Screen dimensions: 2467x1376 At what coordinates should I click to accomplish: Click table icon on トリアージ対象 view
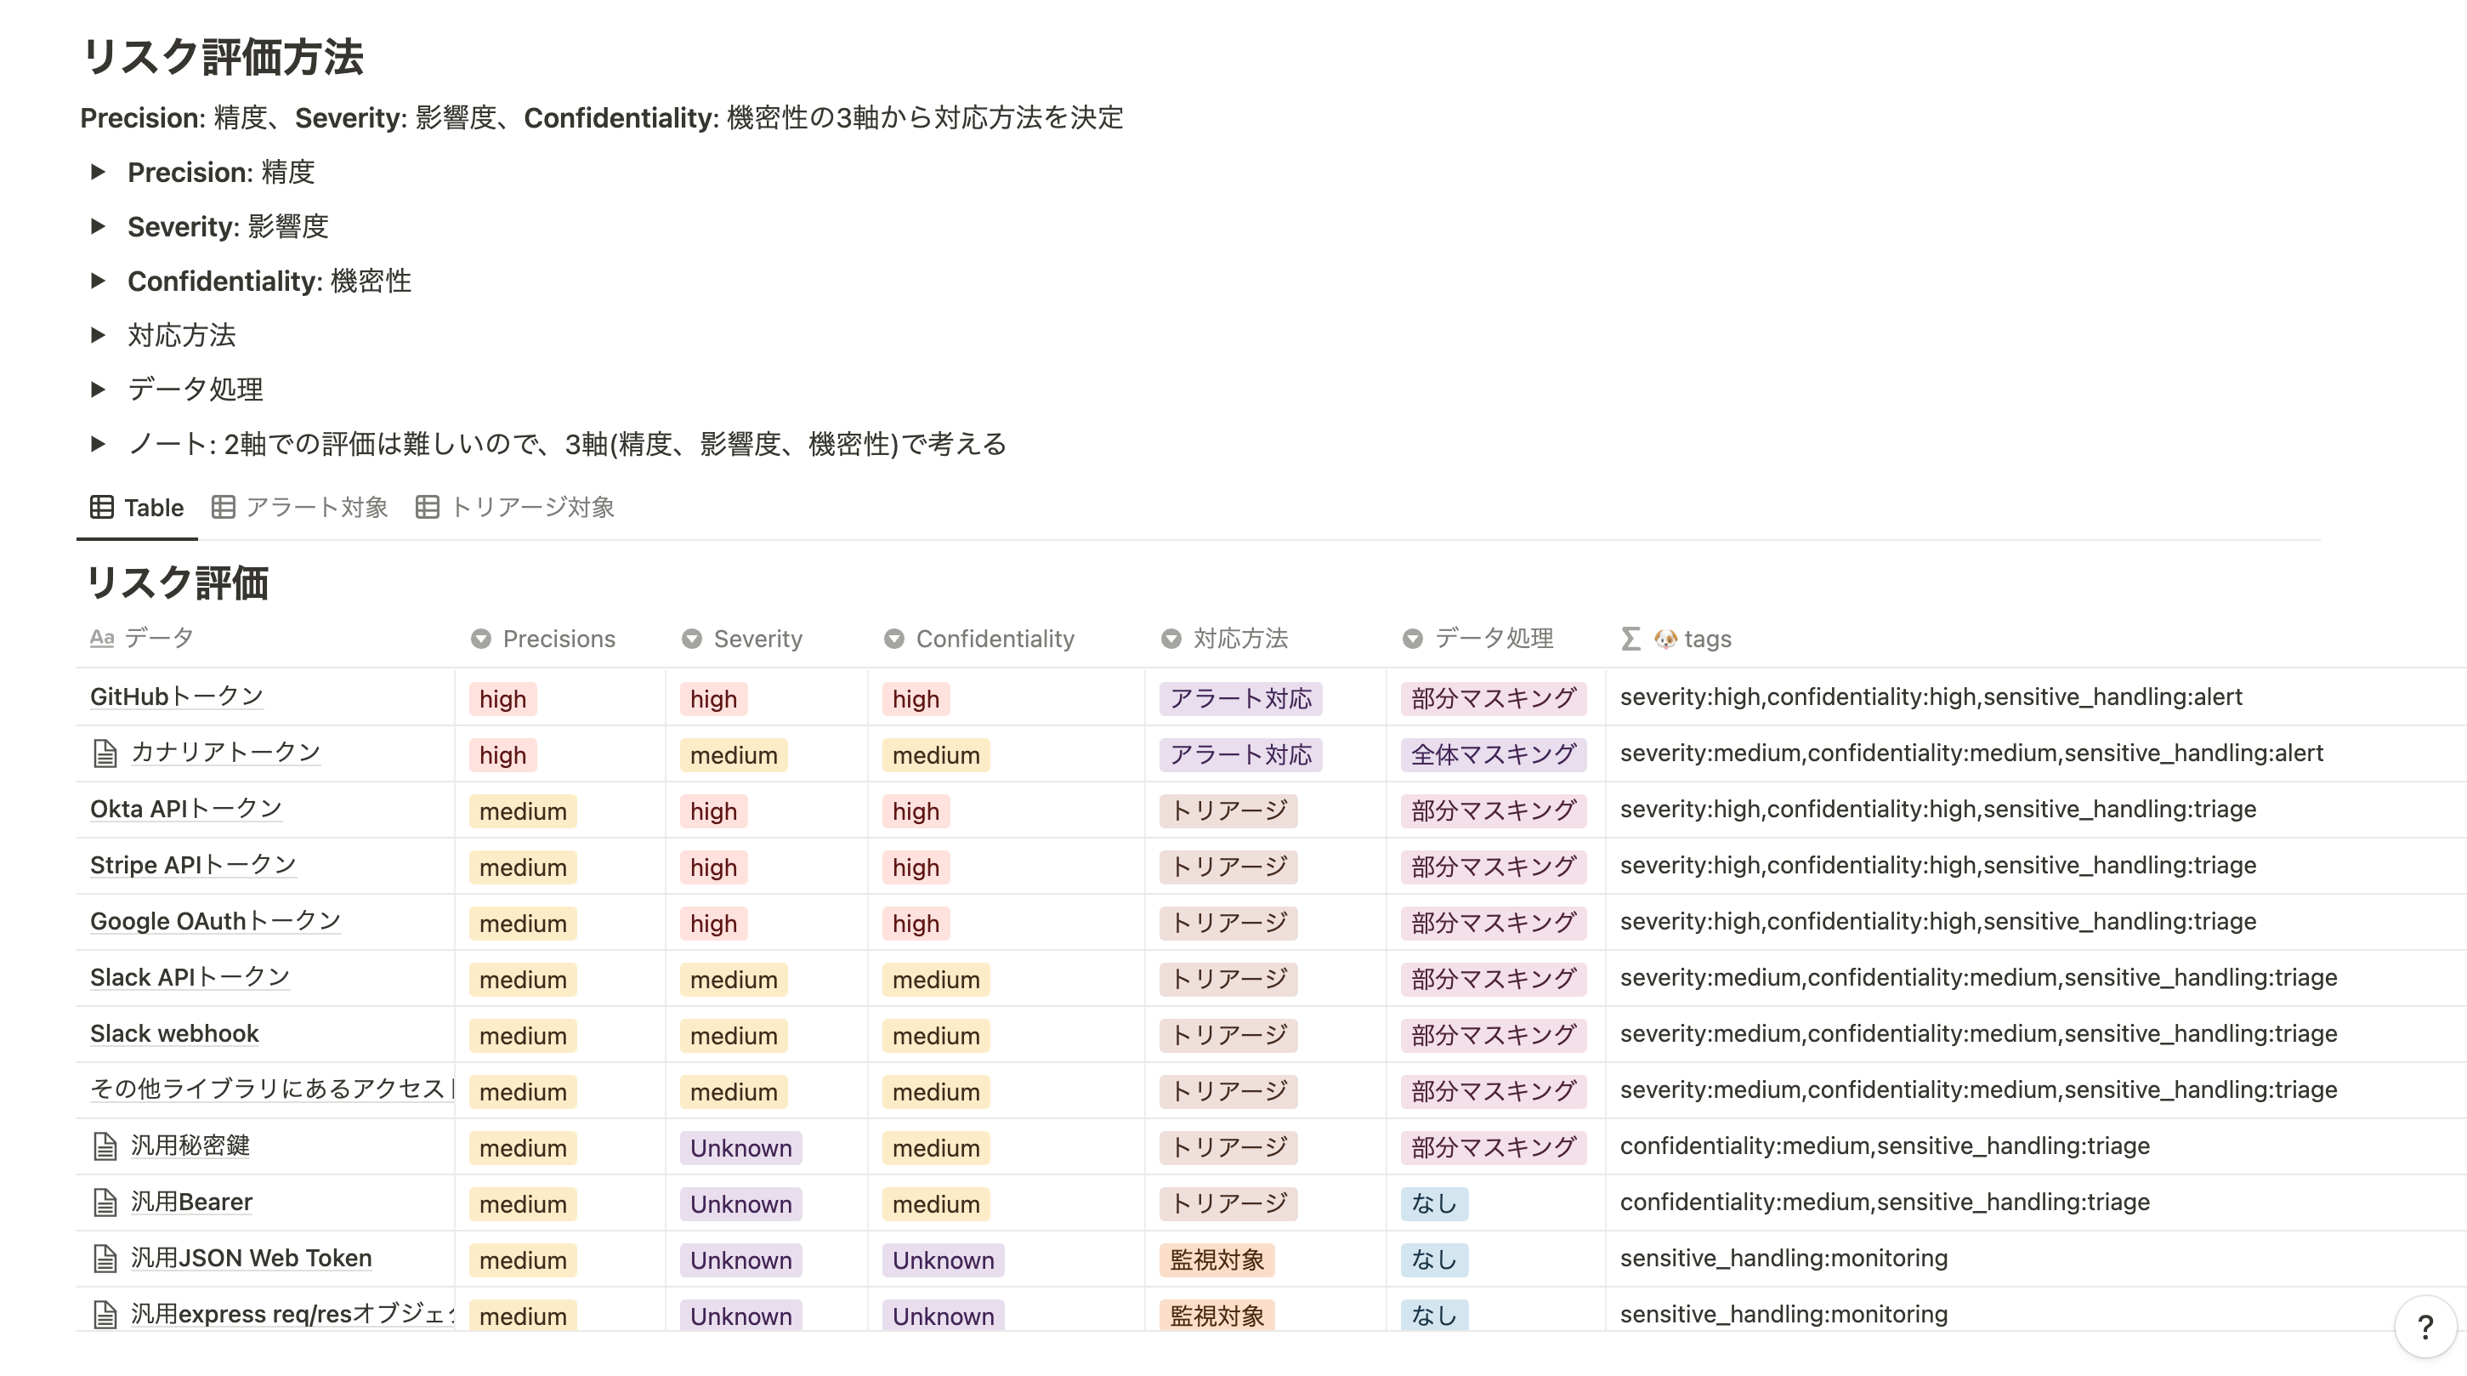click(427, 507)
